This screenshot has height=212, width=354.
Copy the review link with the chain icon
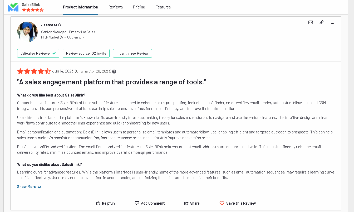pos(321,22)
